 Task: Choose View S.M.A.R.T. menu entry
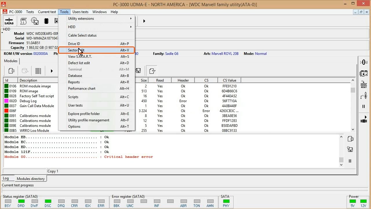97,57
